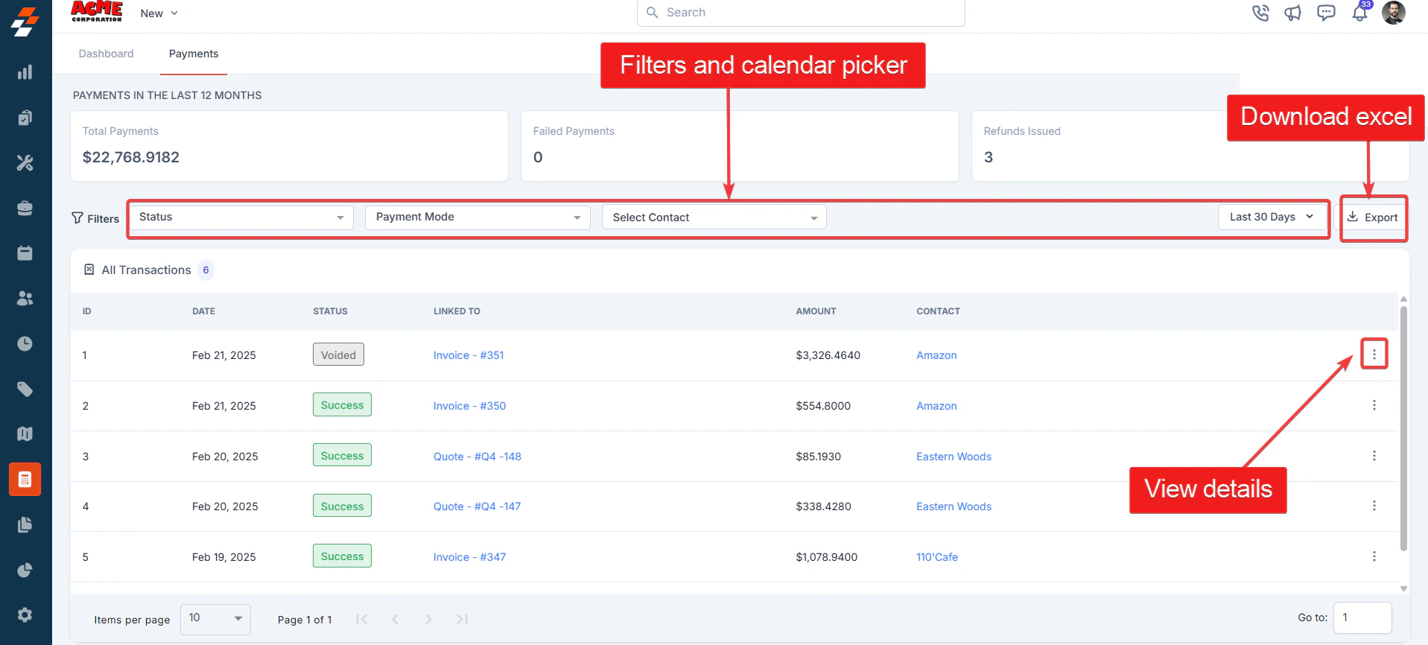The width and height of the screenshot is (1428, 645).
Task: Click the Export button
Action: pyautogui.click(x=1373, y=217)
